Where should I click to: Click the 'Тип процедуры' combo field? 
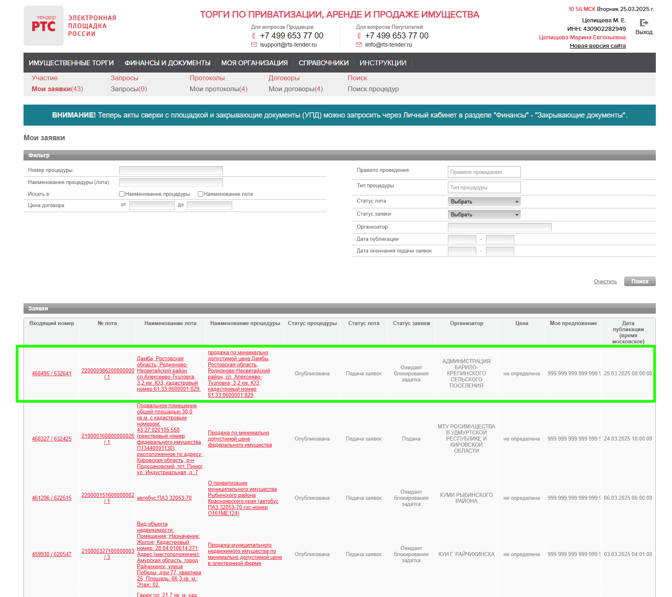click(x=484, y=187)
